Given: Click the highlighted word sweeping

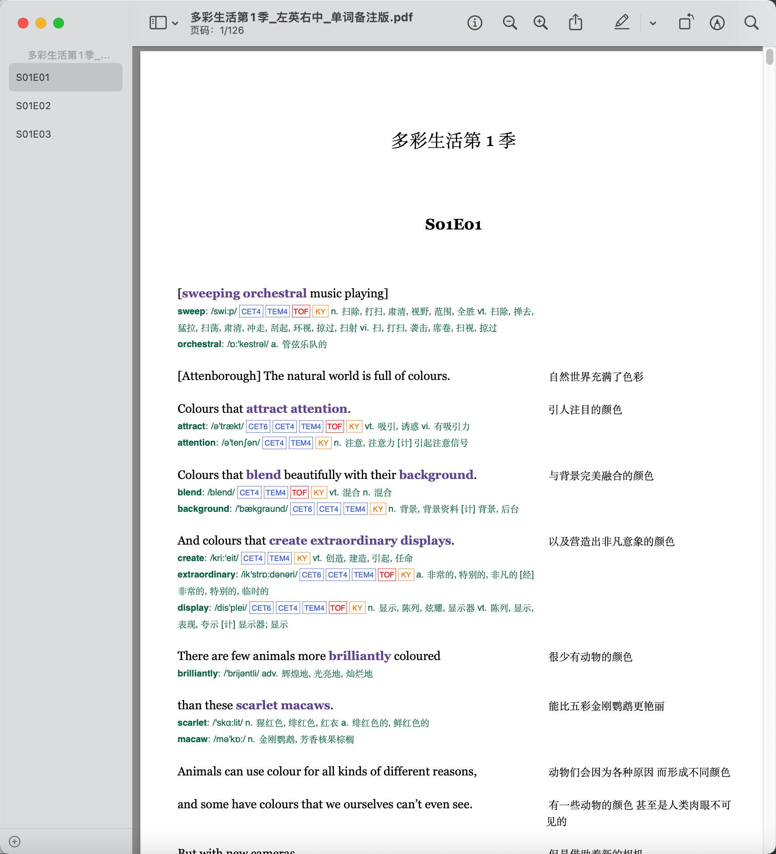Looking at the screenshot, I should (211, 293).
